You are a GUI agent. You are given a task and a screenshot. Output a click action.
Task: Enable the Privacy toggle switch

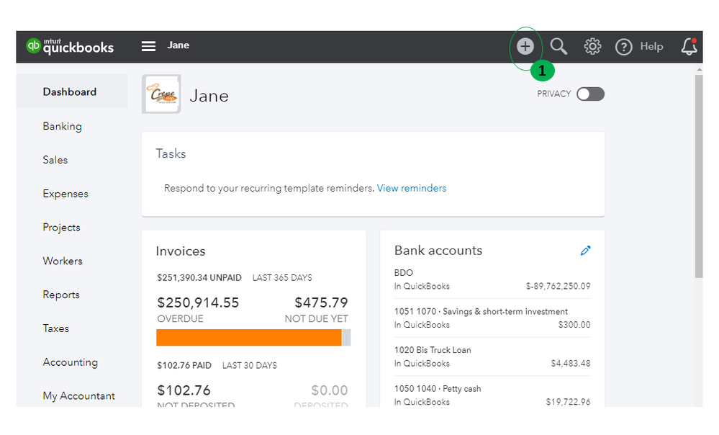pyautogui.click(x=590, y=94)
